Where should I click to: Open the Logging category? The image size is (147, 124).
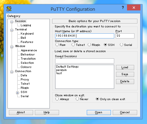[26, 25]
